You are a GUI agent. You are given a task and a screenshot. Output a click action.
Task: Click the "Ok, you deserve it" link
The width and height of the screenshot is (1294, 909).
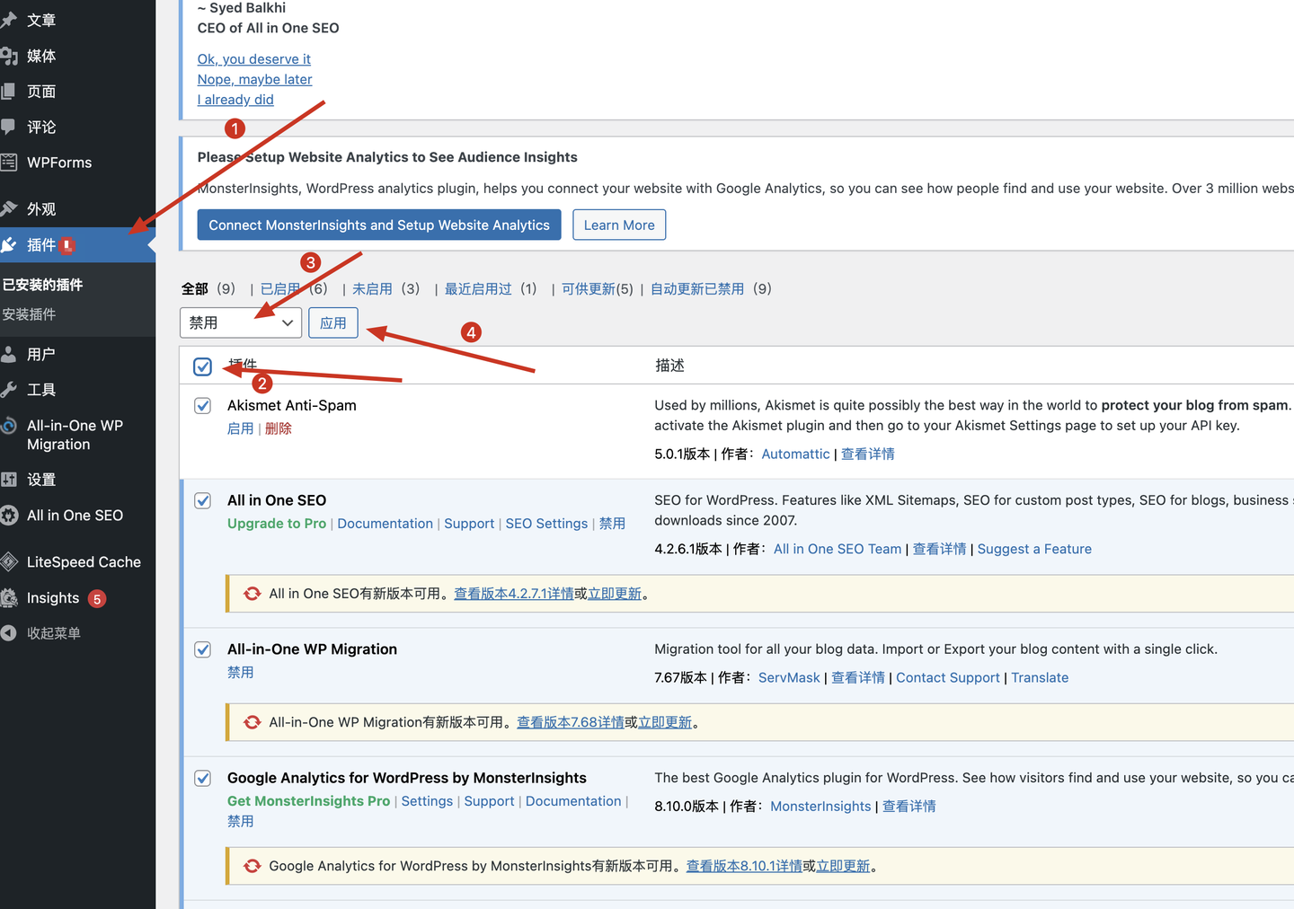pos(254,59)
